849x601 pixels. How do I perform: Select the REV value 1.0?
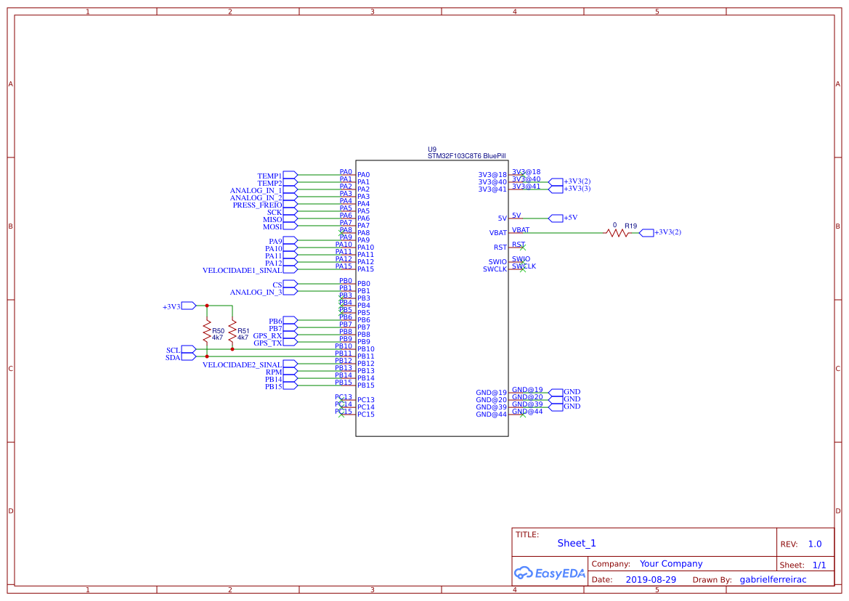815,544
